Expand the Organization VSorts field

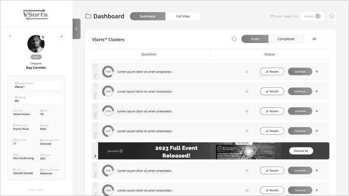[x=36, y=85]
